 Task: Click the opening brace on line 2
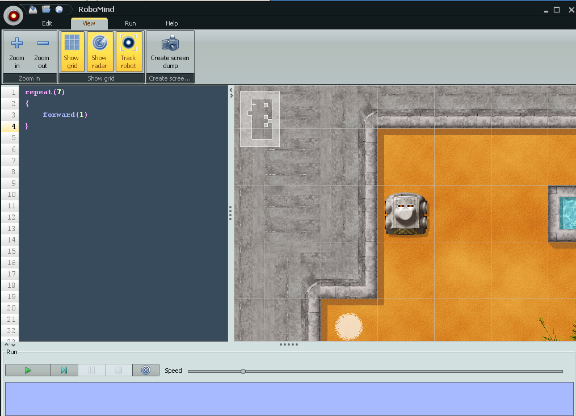pyautogui.click(x=27, y=103)
